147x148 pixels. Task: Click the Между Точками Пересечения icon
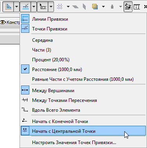point(25,100)
